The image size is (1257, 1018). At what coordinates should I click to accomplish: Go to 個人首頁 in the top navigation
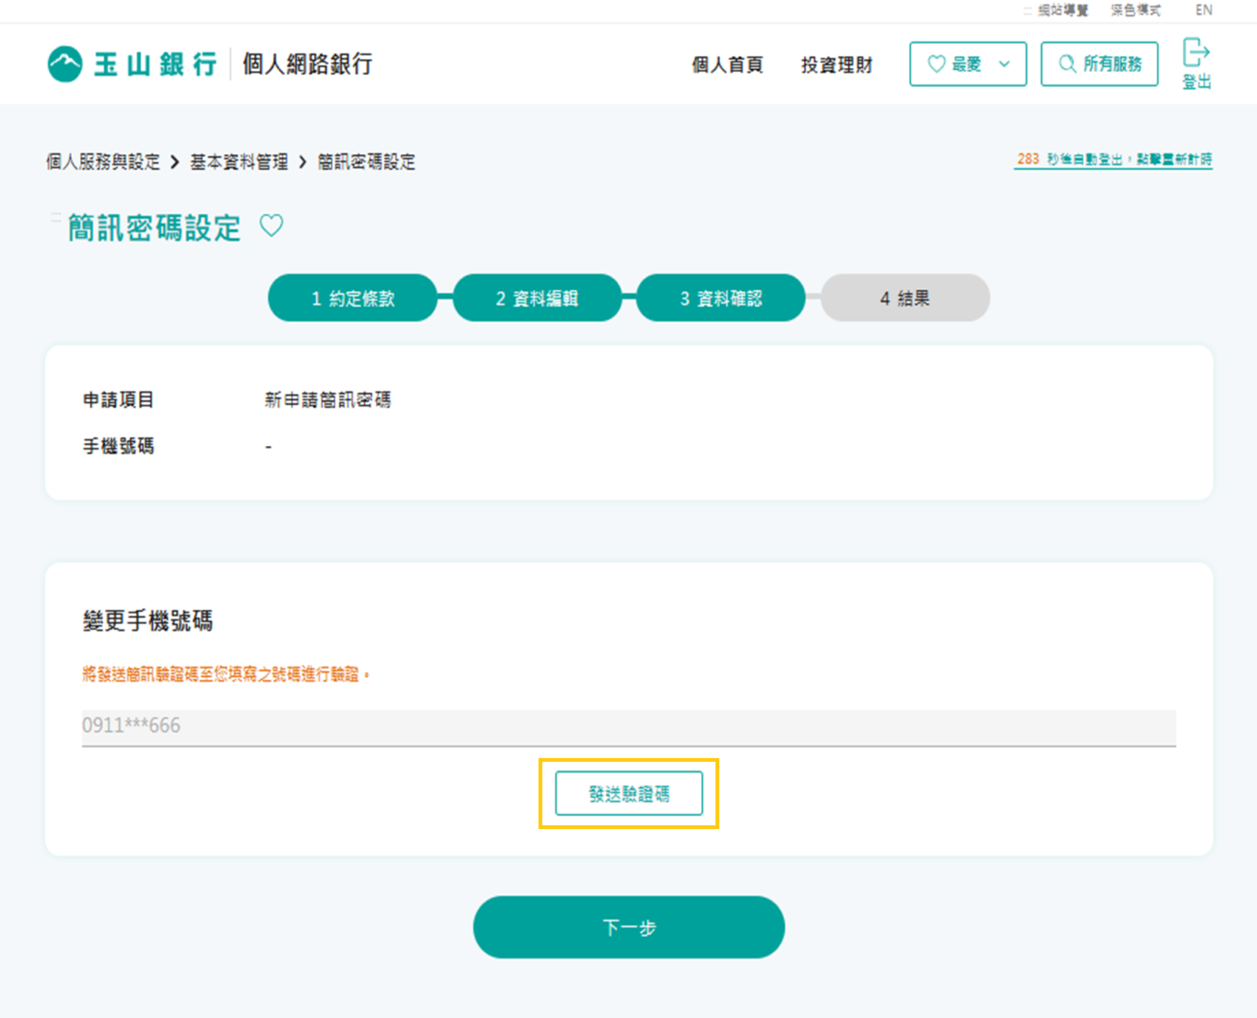[x=728, y=65]
